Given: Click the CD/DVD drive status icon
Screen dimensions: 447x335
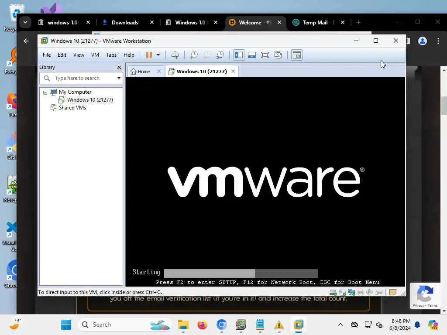Looking at the screenshot, I should 342,292.
